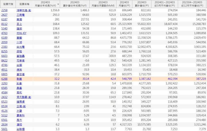Viewport: 207px width, 131px height.
Task: Open stock code link 2059
Action: (4, 42)
